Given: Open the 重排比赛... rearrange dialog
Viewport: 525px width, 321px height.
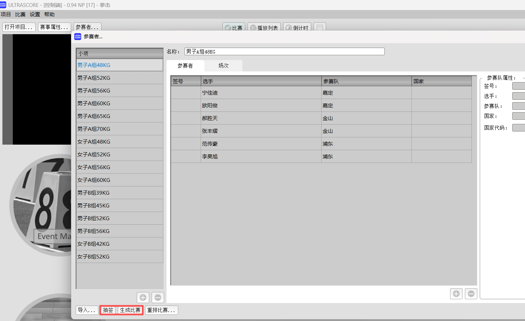Looking at the screenshot, I should coord(161,310).
